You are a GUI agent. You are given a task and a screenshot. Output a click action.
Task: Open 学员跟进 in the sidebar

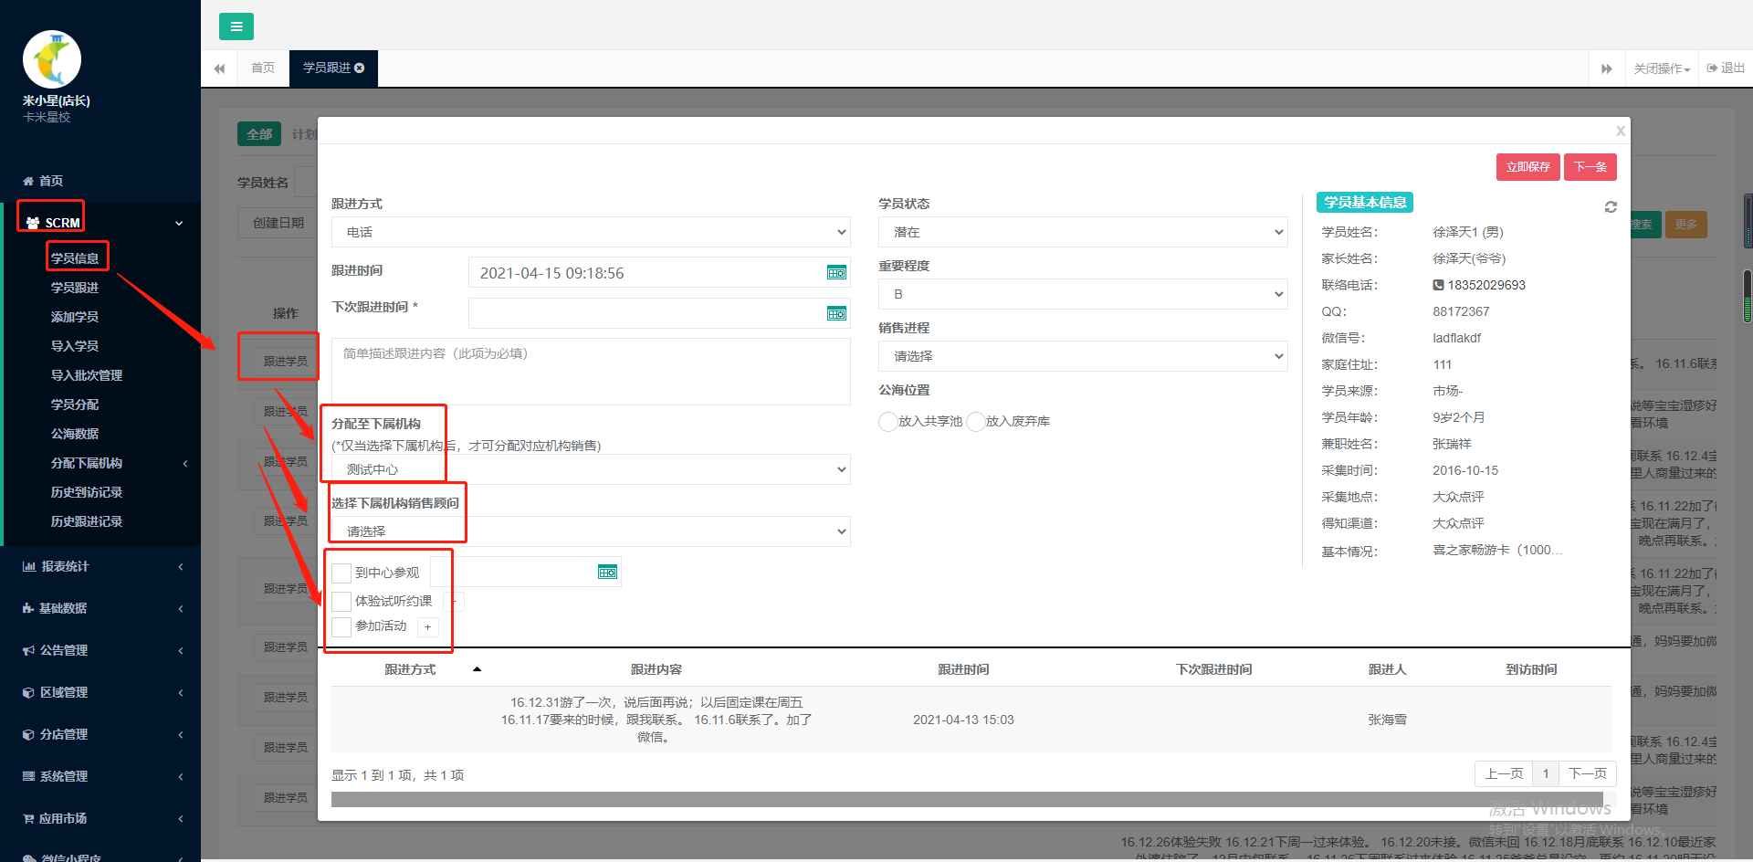75,288
